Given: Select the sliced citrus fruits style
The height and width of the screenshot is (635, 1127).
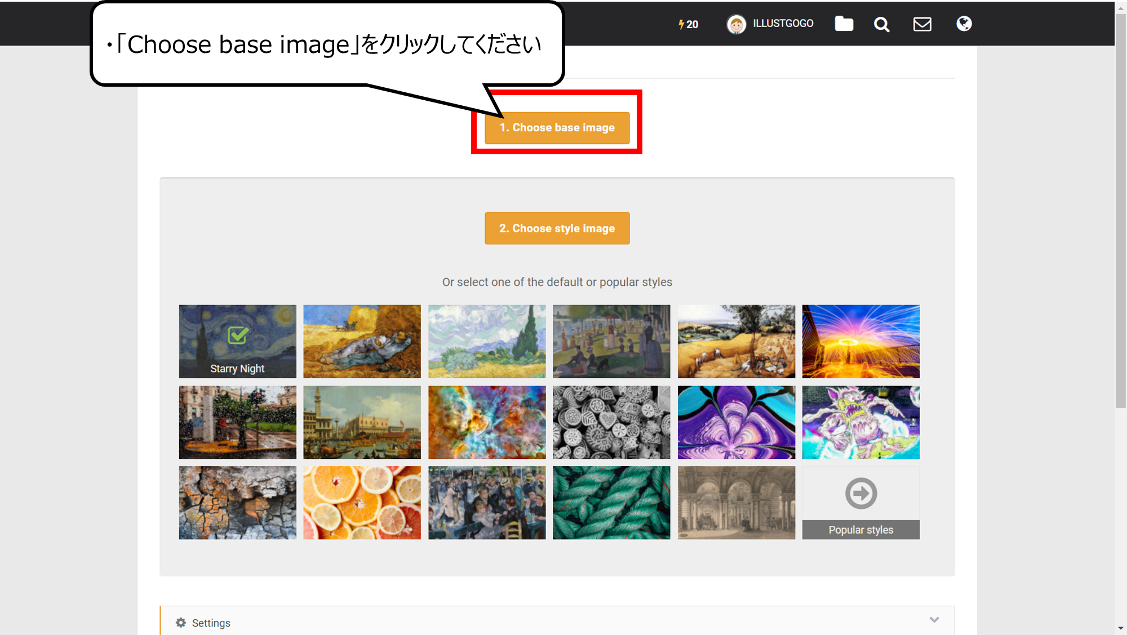Looking at the screenshot, I should coord(362,503).
